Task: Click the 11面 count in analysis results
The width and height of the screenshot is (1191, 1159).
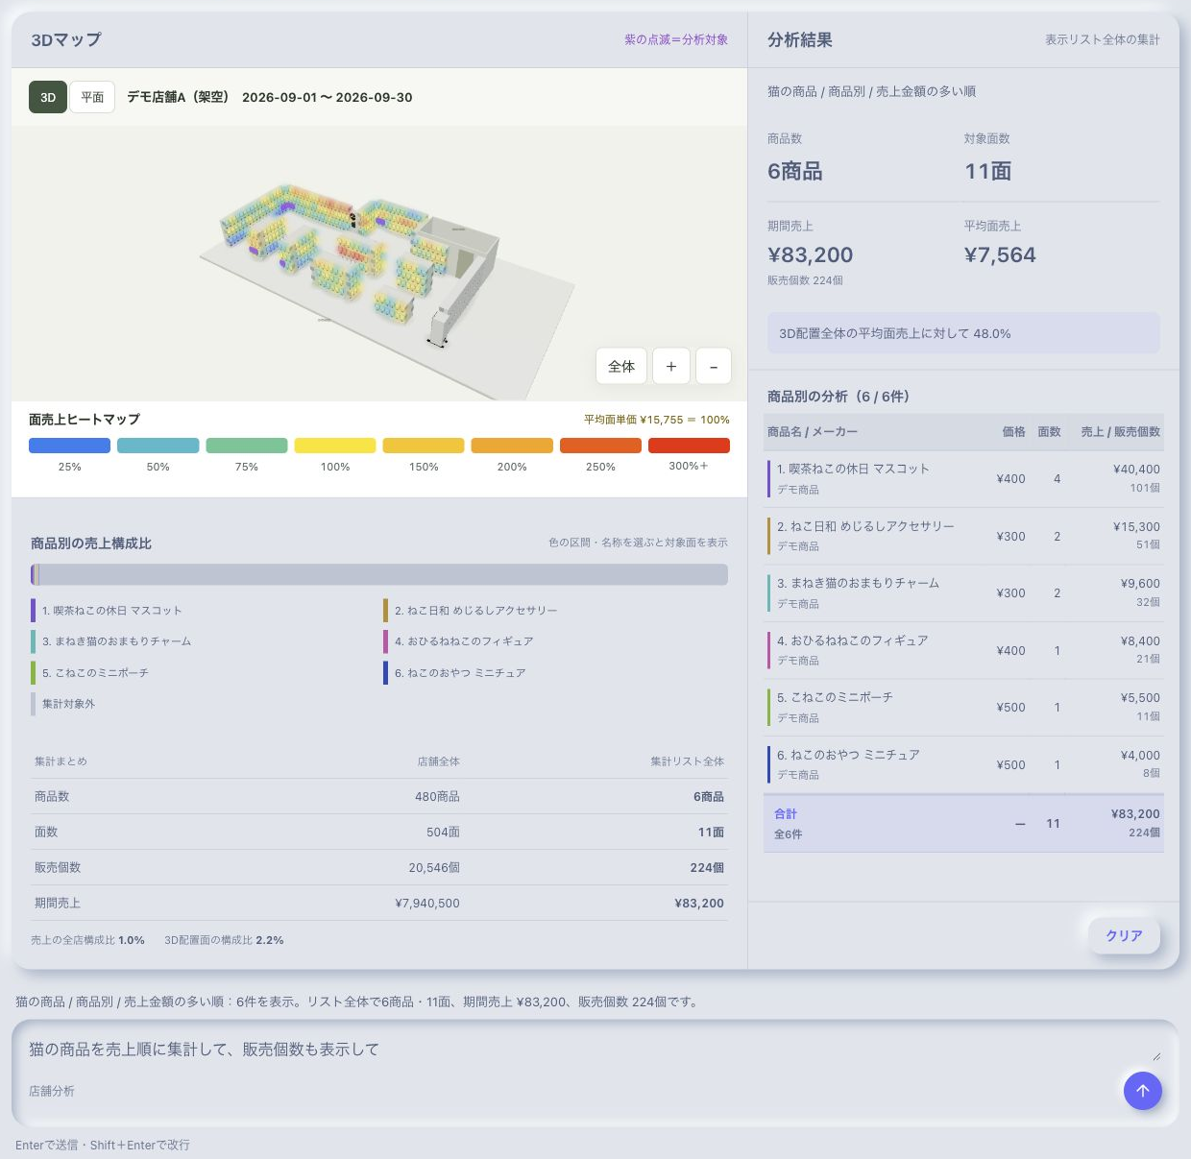Action: [x=988, y=171]
